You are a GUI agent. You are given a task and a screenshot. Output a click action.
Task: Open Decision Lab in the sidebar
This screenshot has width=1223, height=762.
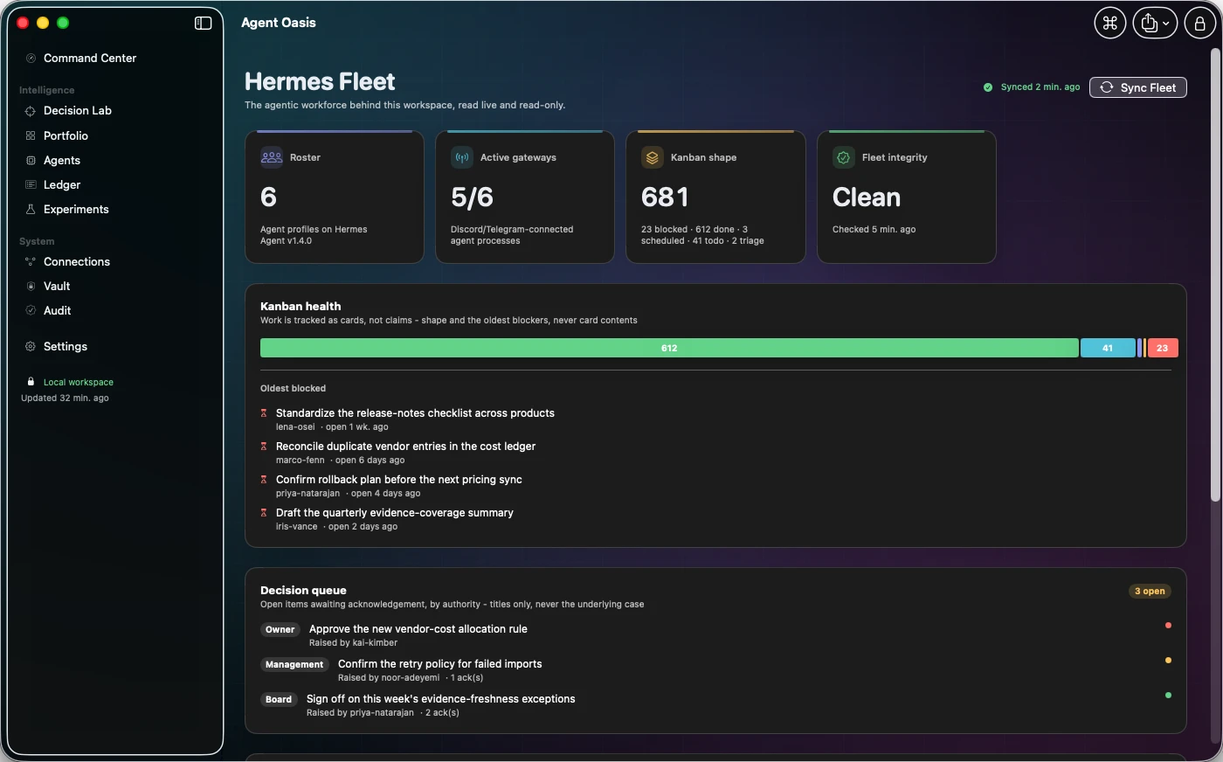tap(78, 111)
